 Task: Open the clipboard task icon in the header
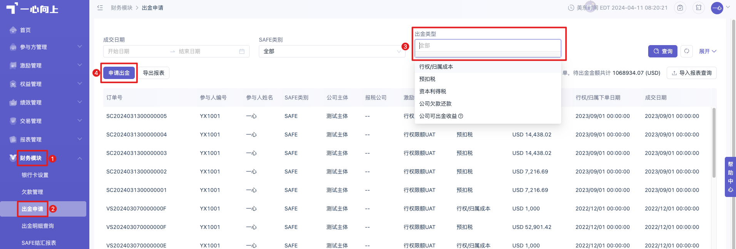pyautogui.click(x=680, y=8)
